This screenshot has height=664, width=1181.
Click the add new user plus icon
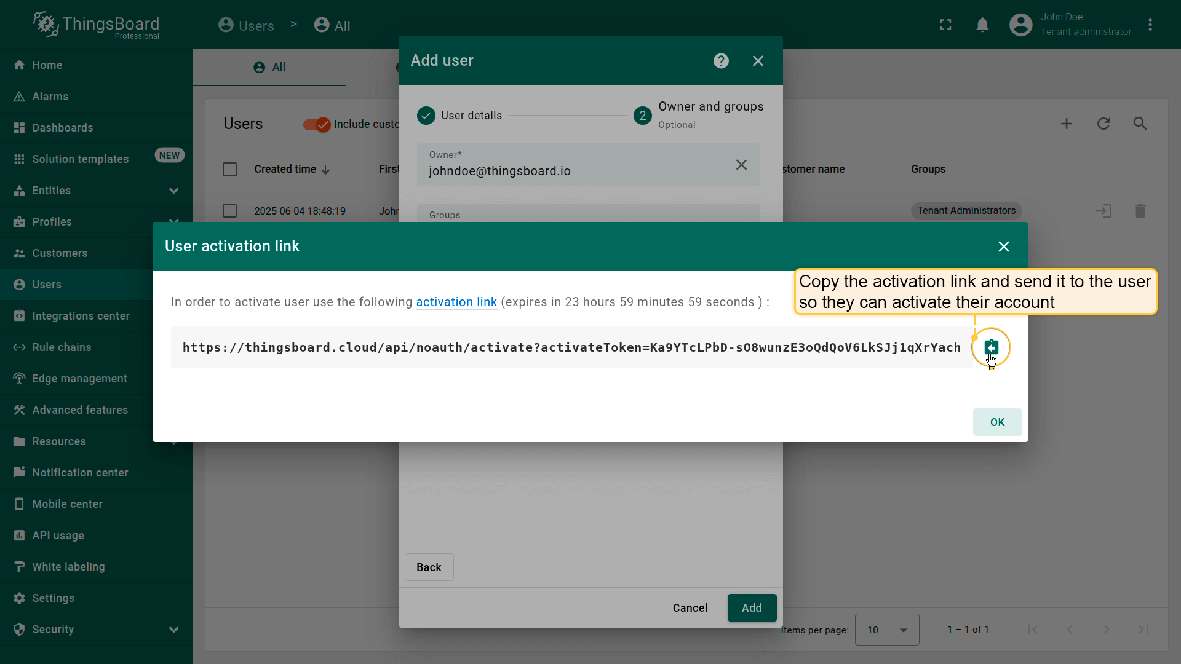coord(1066,124)
